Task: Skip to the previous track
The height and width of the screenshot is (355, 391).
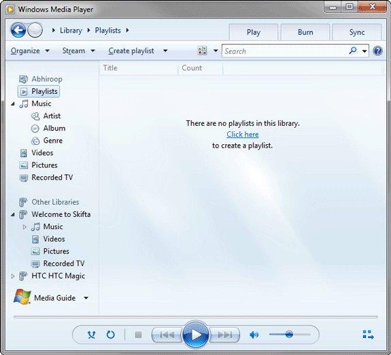Action: point(167,335)
